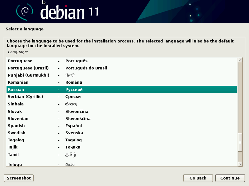Pick Slovak language
Viewport: 249px width, 186px height.
click(122, 111)
